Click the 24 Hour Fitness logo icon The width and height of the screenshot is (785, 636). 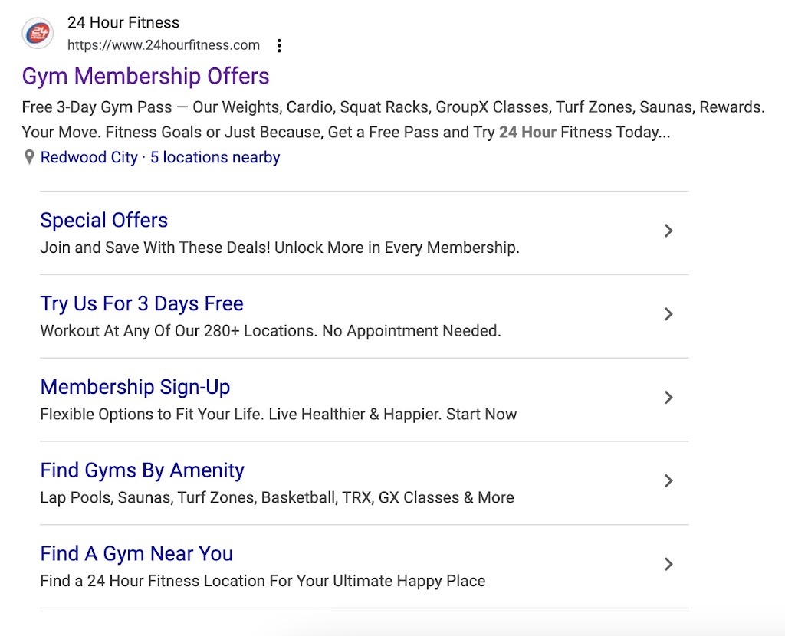(x=38, y=33)
